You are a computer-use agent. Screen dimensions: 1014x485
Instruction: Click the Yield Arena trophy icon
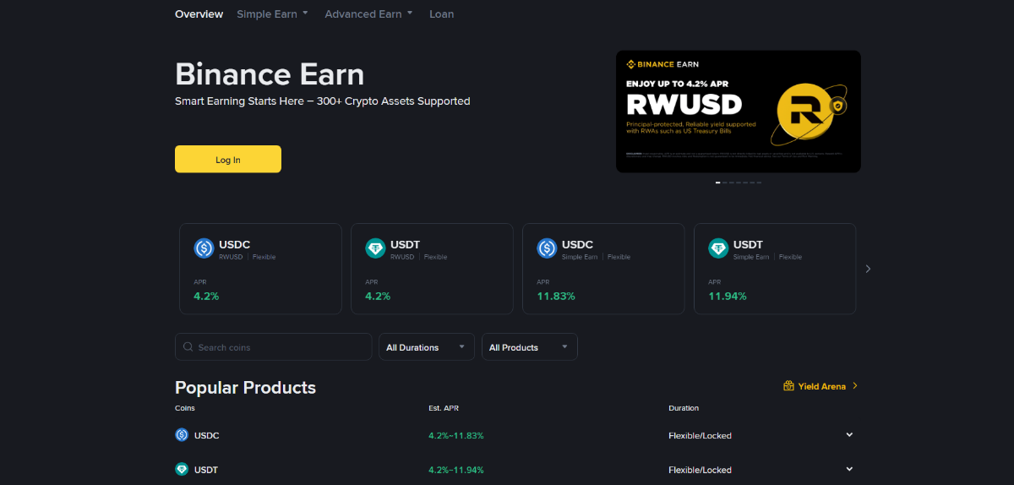[x=788, y=386]
